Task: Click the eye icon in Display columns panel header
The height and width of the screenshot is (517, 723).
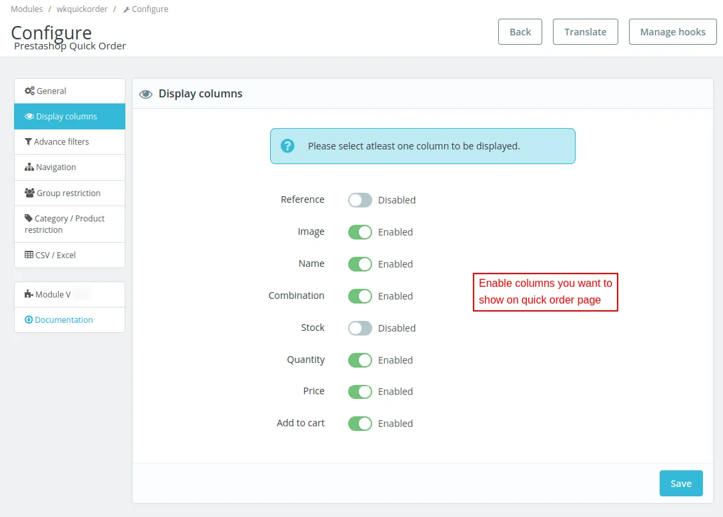Action: pyautogui.click(x=145, y=94)
